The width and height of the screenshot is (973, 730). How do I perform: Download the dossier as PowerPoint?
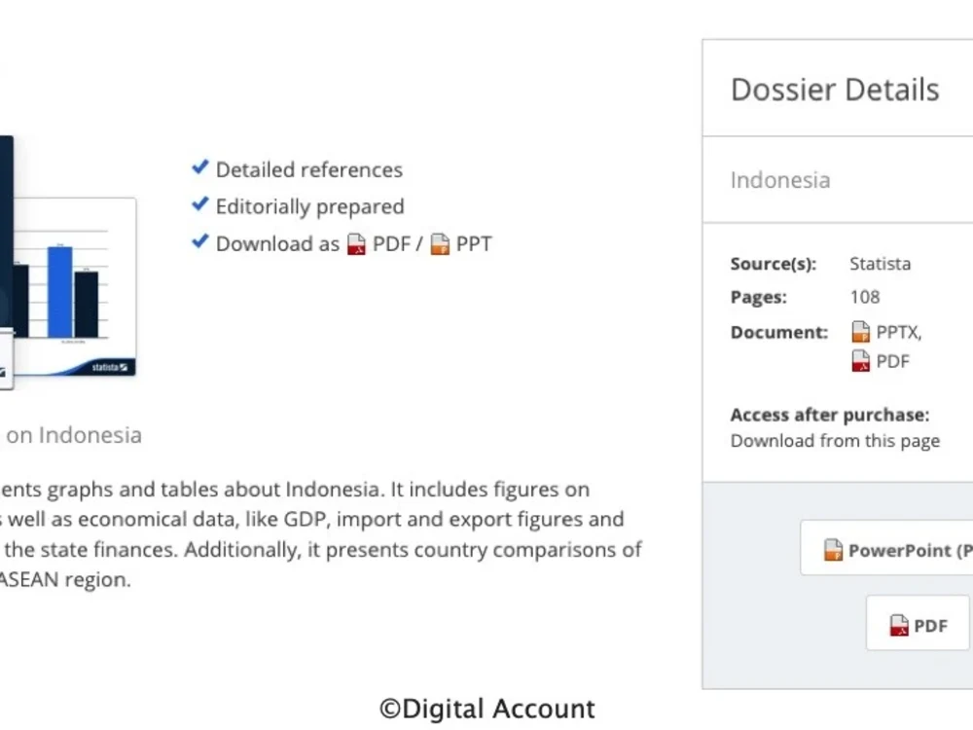tap(886, 548)
